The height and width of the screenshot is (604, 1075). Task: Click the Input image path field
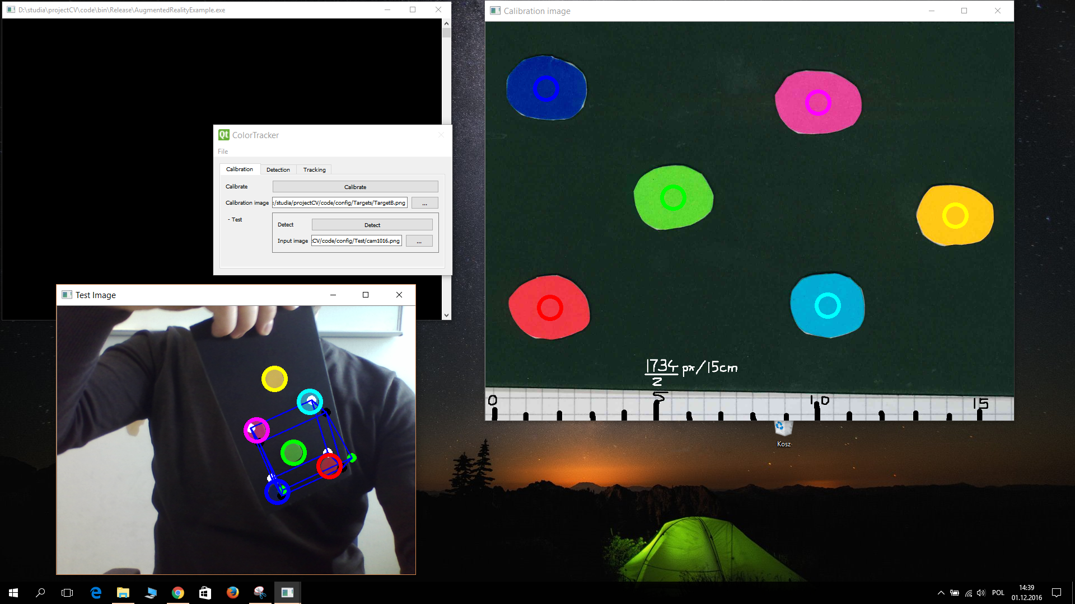click(356, 241)
